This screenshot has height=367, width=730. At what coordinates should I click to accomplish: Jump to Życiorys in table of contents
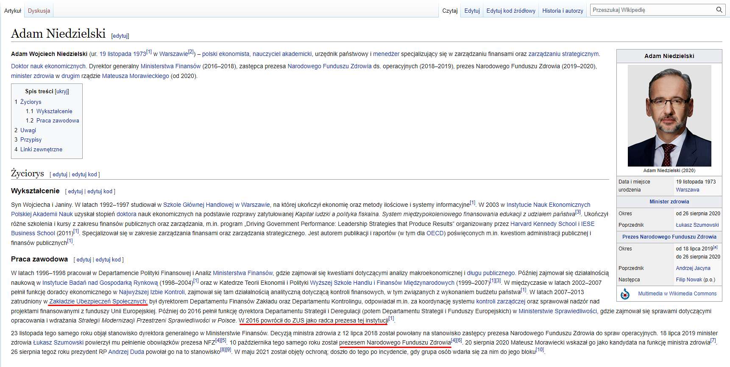point(31,102)
